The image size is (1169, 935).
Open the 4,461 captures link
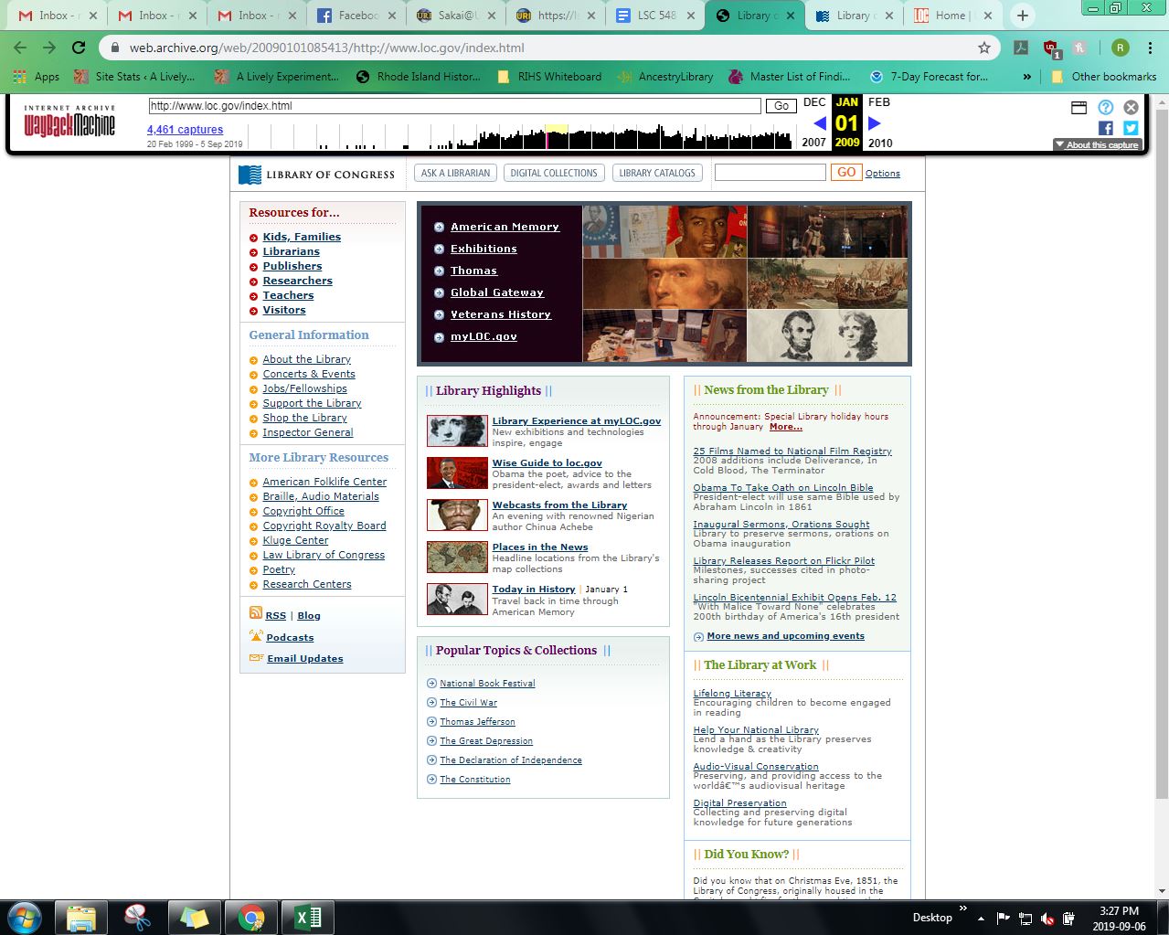tap(186, 130)
